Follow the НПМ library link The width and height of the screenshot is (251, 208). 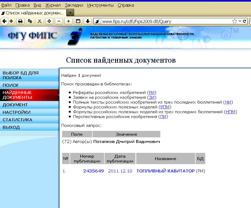click(230, 112)
